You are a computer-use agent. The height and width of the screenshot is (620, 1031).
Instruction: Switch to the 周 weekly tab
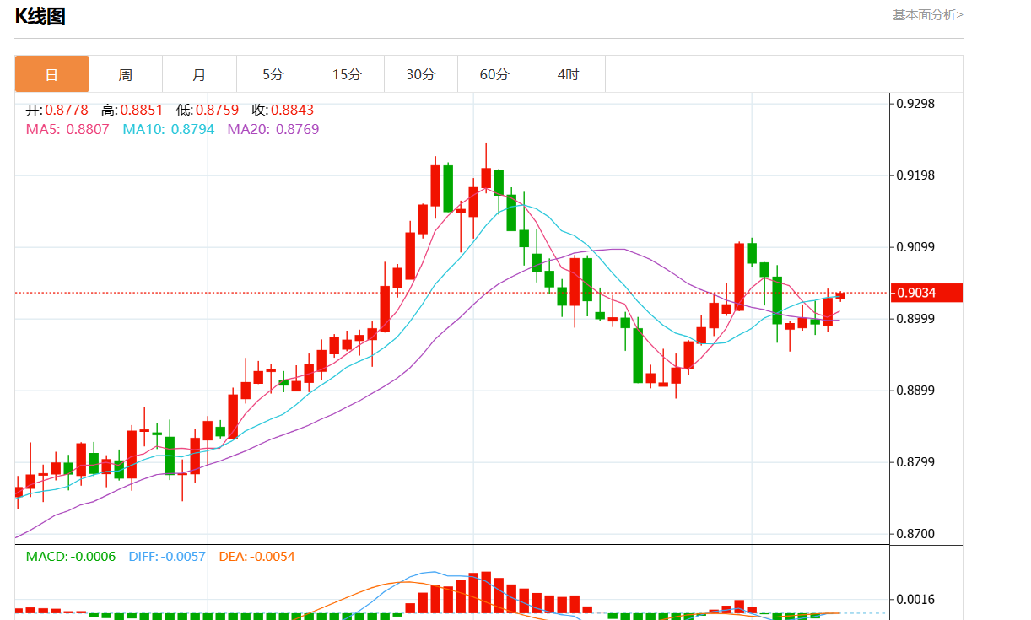point(126,74)
